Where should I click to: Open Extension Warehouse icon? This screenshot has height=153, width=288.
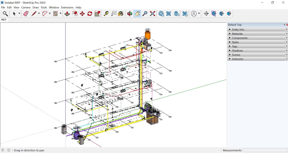(x=169, y=13)
